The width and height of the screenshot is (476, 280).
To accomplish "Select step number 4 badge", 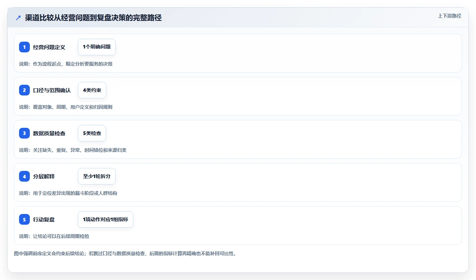I will tap(24, 176).
